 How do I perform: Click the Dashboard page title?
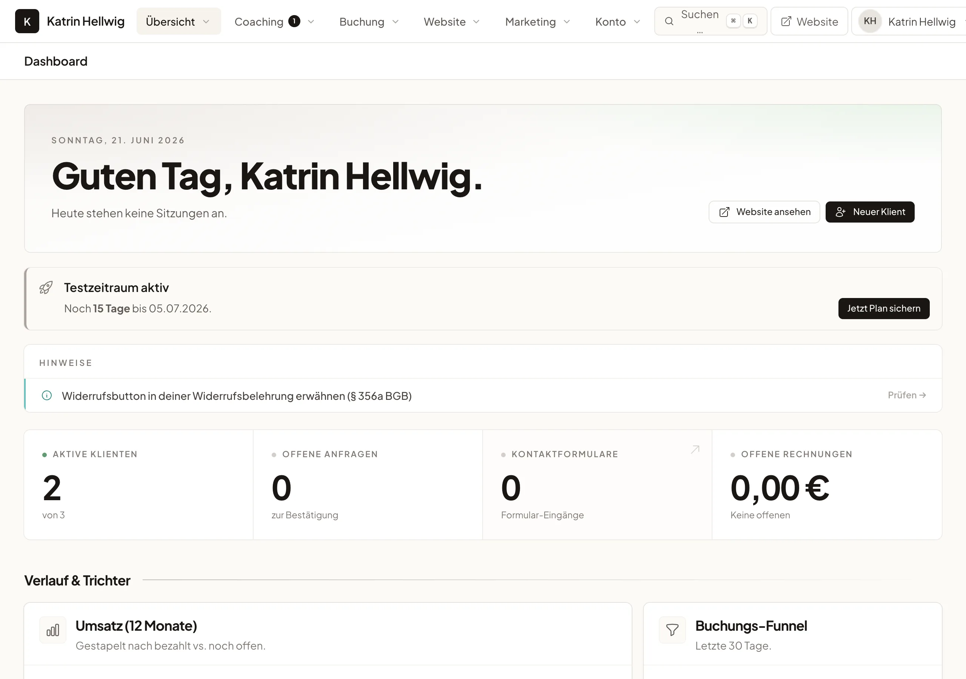[56, 61]
